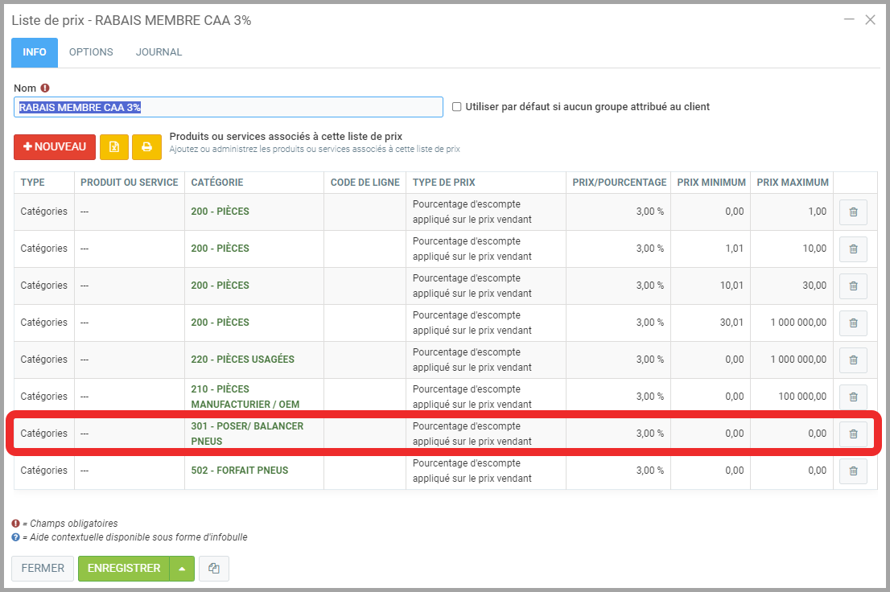
Task: Switch to the OPTIONS tab
Action: (91, 52)
